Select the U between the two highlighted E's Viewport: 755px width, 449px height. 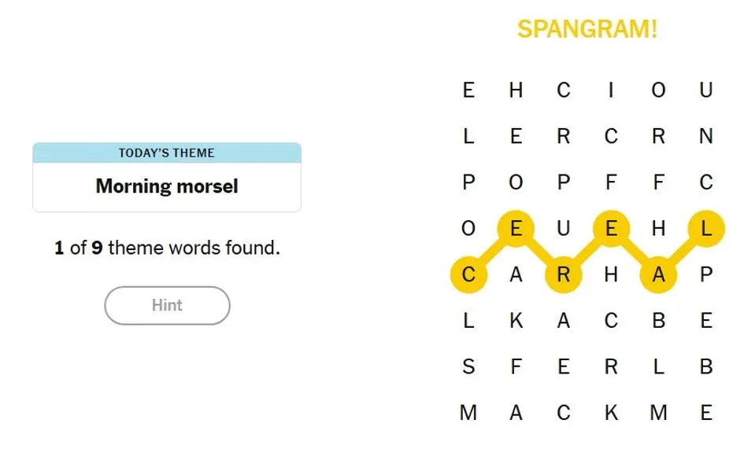[x=564, y=229]
